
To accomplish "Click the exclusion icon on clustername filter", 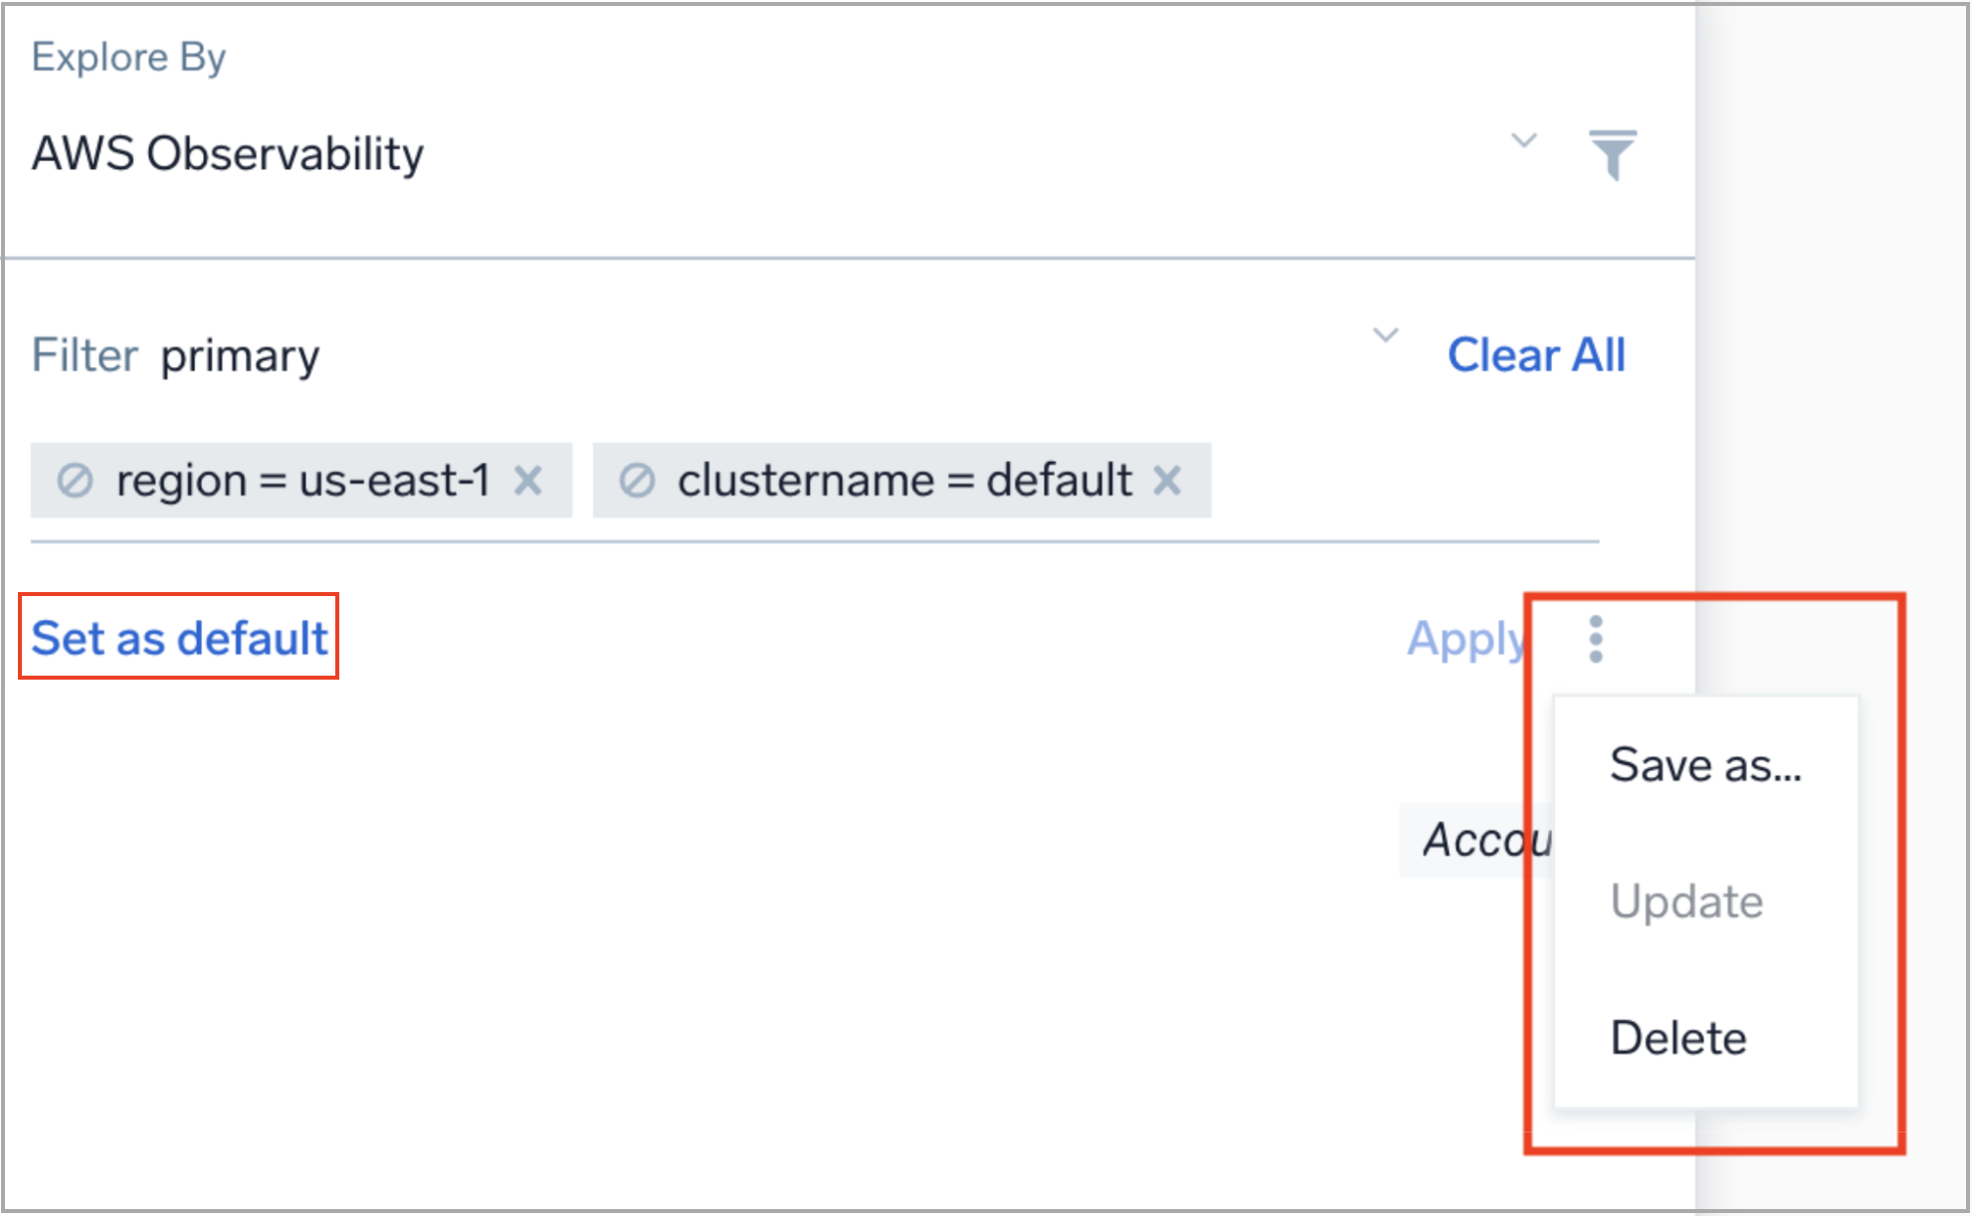I will click(x=637, y=480).
